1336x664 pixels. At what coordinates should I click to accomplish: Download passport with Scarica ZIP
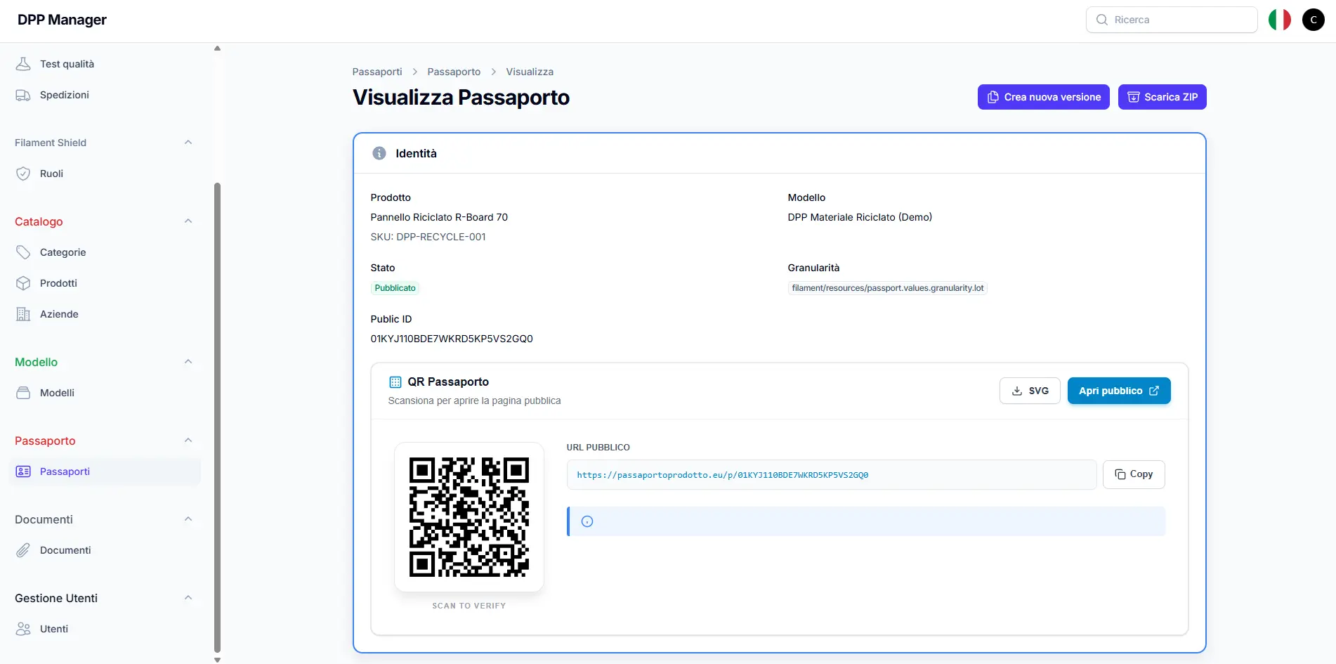pos(1163,97)
